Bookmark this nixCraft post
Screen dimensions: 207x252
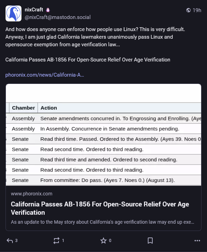click(x=150, y=241)
